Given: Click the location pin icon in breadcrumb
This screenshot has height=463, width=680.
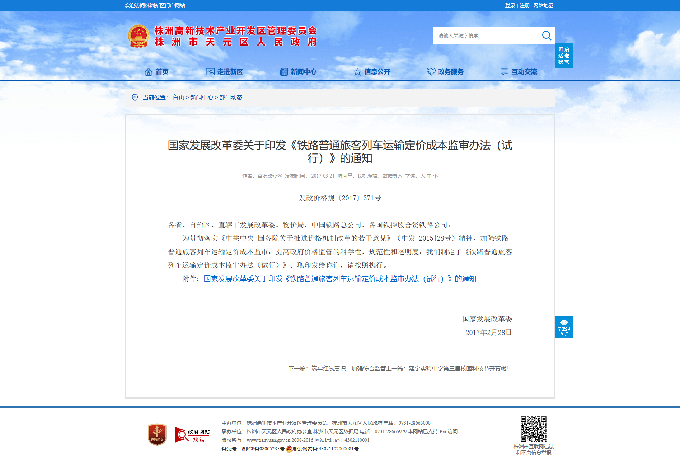Looking at the screenshot, I should point(135,98).
